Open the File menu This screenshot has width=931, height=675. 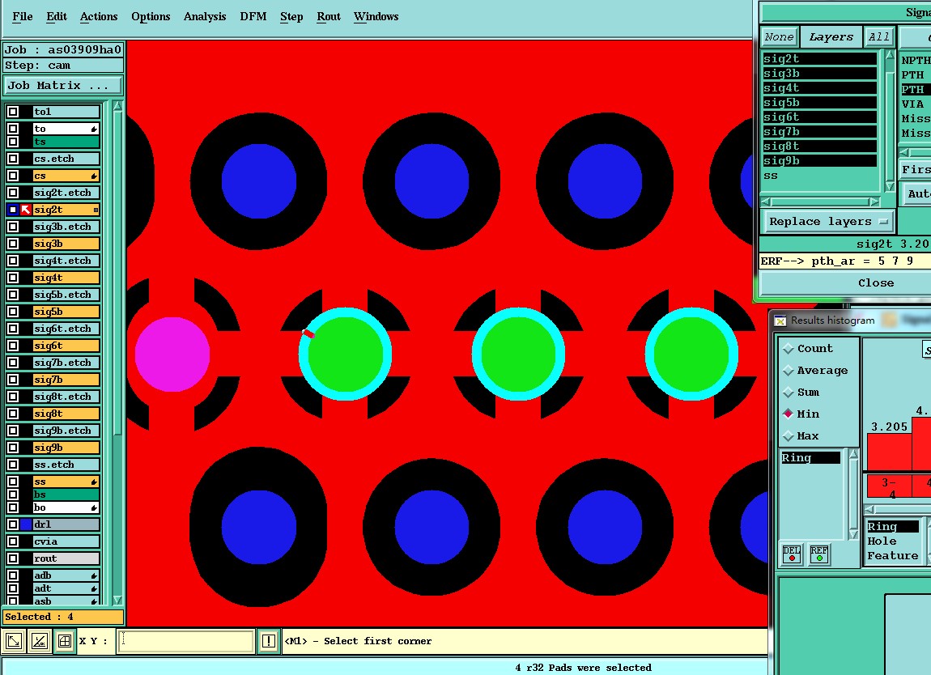tap(23, 17)
